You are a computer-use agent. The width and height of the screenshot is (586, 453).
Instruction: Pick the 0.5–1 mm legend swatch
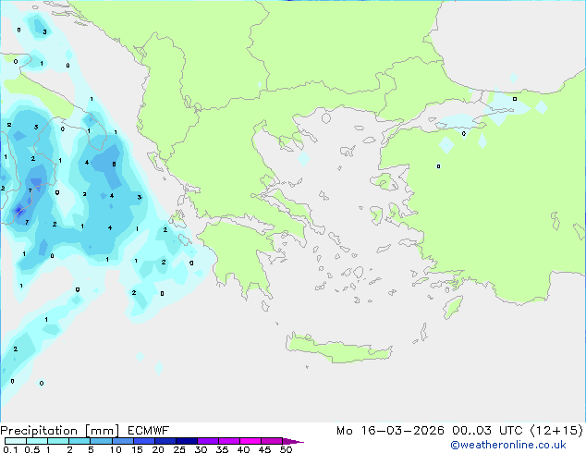pyautogui.click(x=37, y=441)
